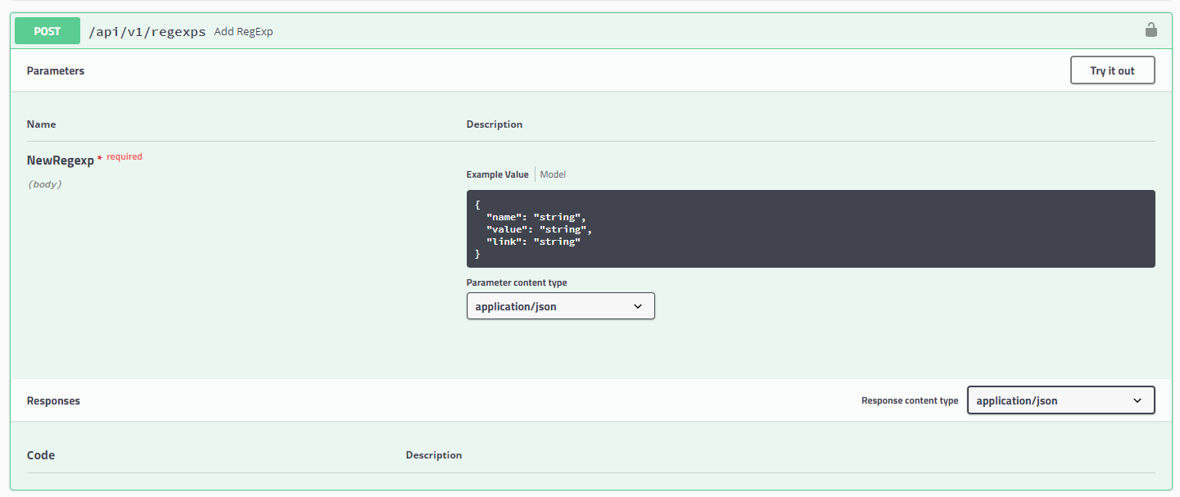The width and height of the screenshot is (1180, 497).
Task: Open the Response content type dropdown
Action: pos(1060,400)
